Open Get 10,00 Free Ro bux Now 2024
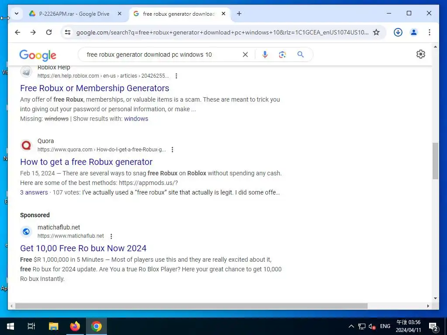Image resolution: width=447 pixels, height=335 pixels. (83, 248)
